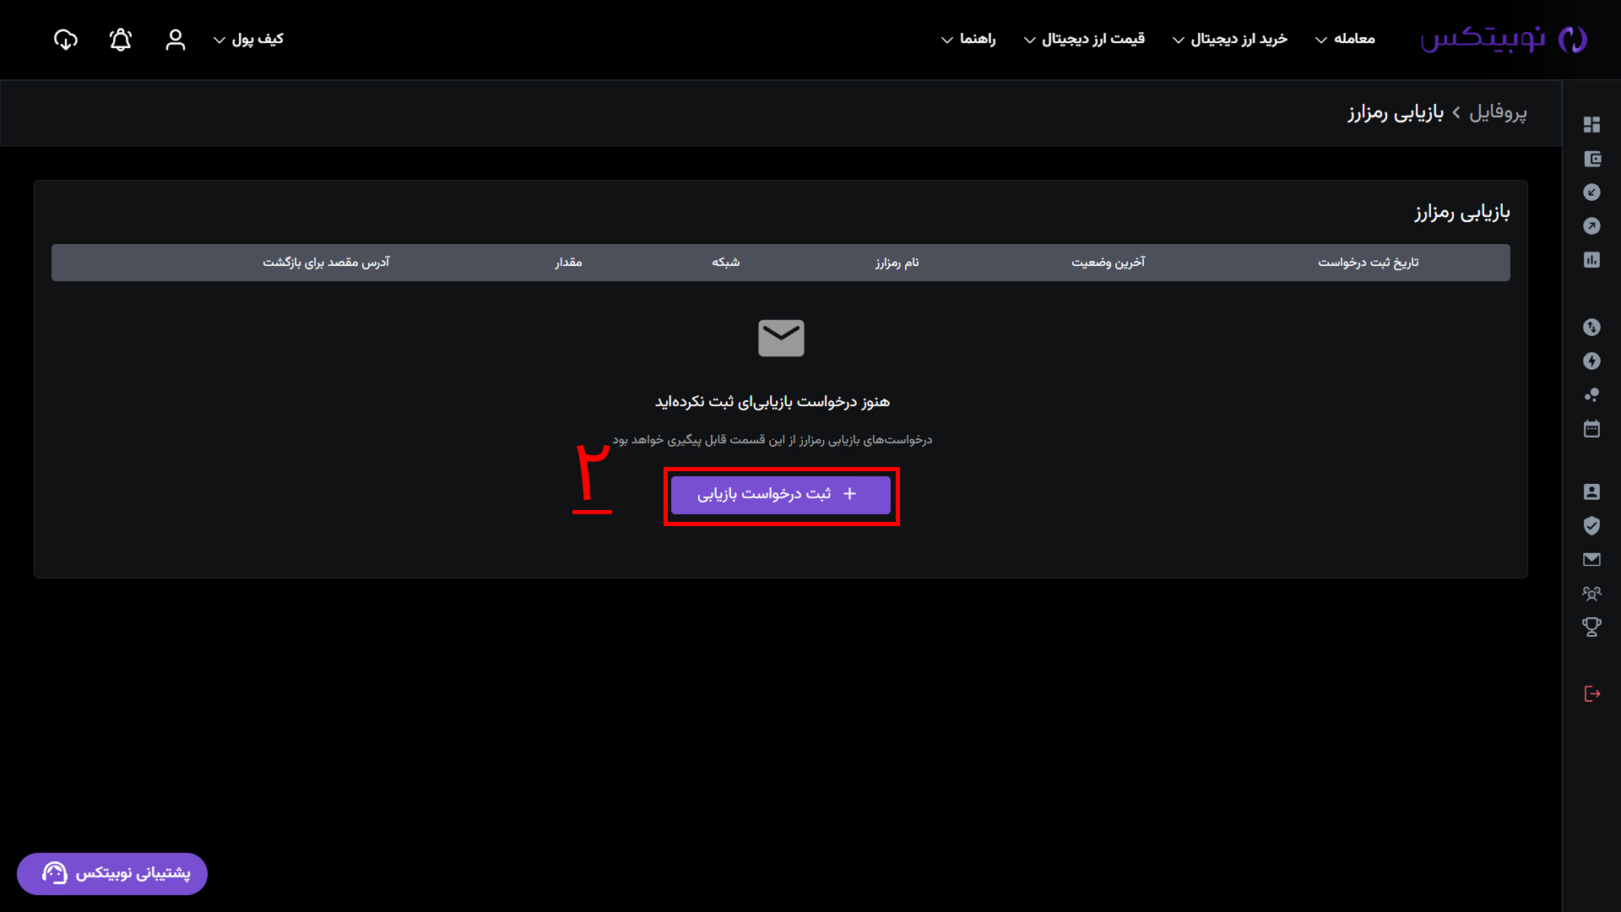Click the هنوز درخواست بازیابی‌ای ثبت نکرده‌اید message

773,402
